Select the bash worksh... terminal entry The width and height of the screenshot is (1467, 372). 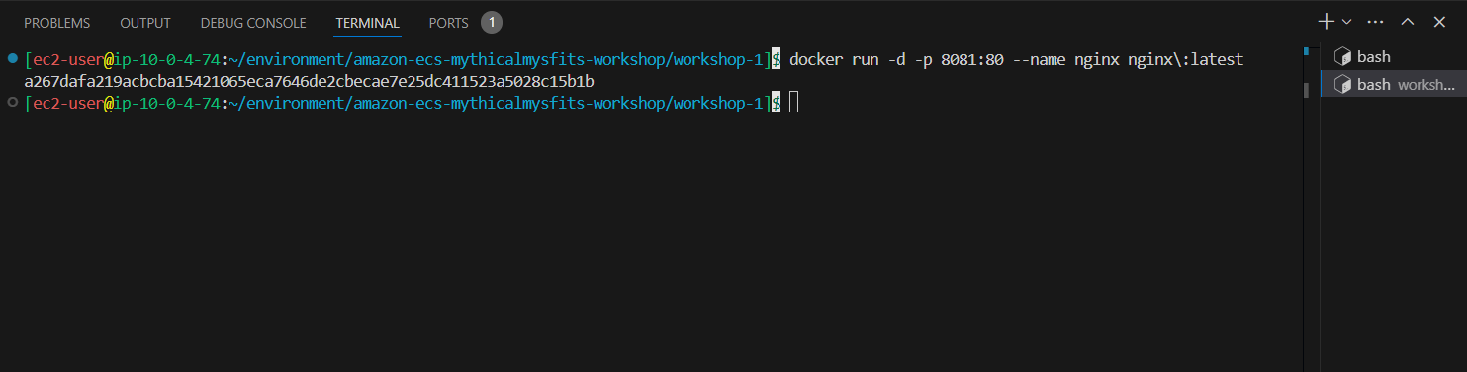(1392, 84)
